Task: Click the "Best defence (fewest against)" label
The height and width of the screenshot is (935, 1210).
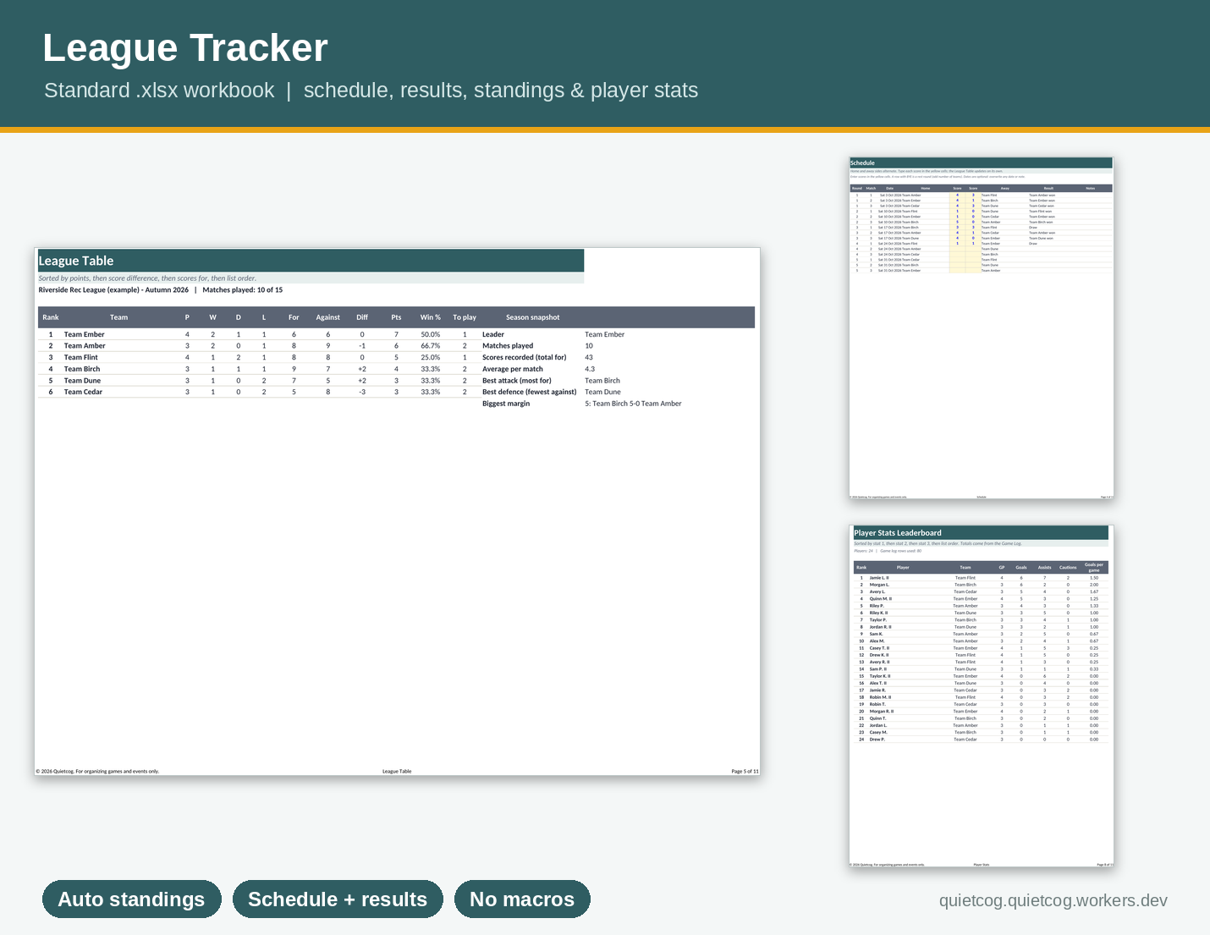Action: pyautogui.click(x=530, y=393)
